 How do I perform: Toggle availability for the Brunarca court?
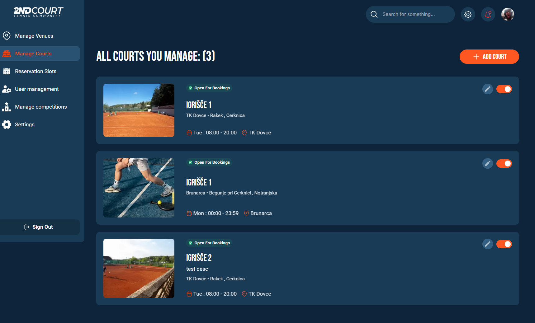pyautogui.click(x=504, y=163)
